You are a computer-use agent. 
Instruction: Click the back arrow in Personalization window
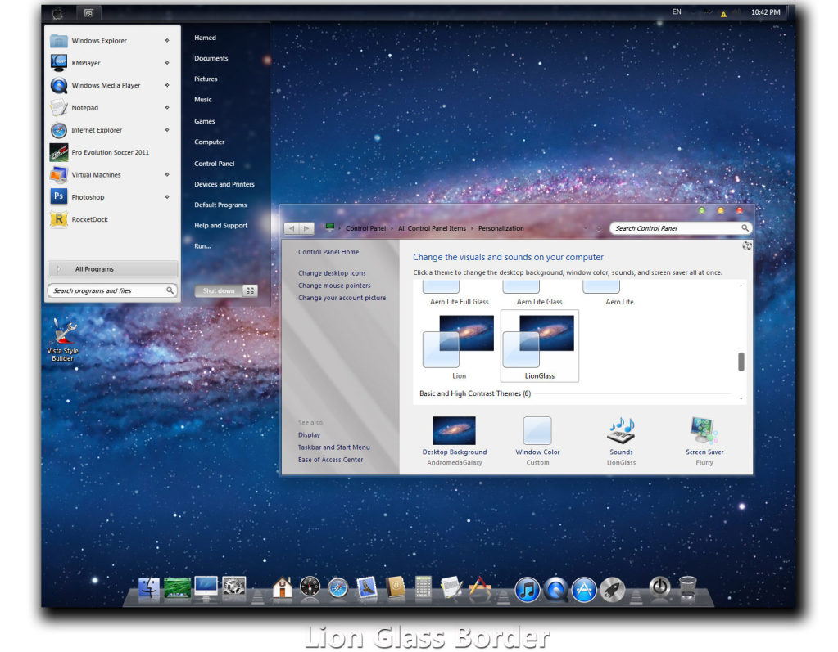(x=292, y=228)
